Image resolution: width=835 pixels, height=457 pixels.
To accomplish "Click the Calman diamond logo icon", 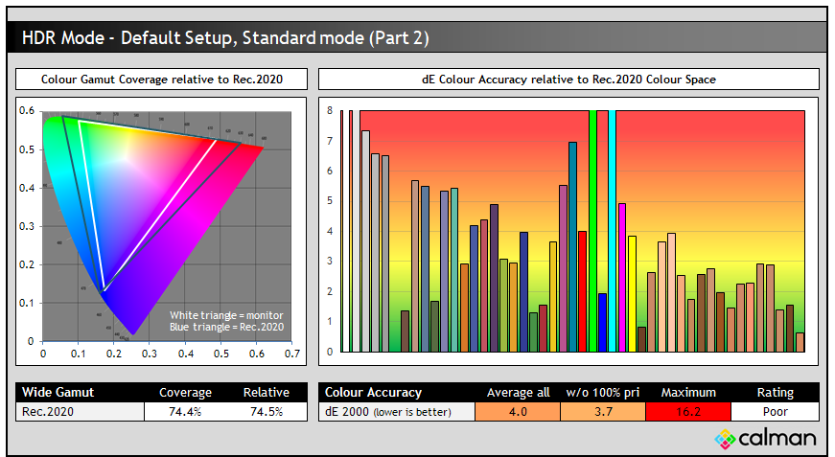I will [724, 440].
